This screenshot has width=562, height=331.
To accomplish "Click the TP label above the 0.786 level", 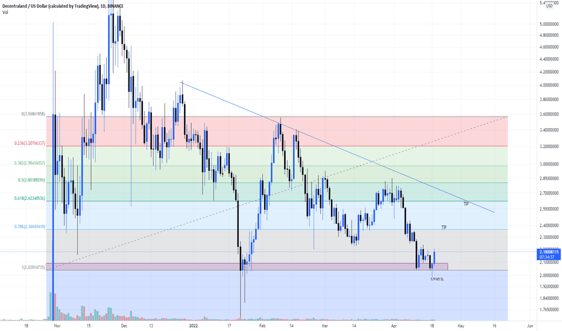I will pos(444,227).
